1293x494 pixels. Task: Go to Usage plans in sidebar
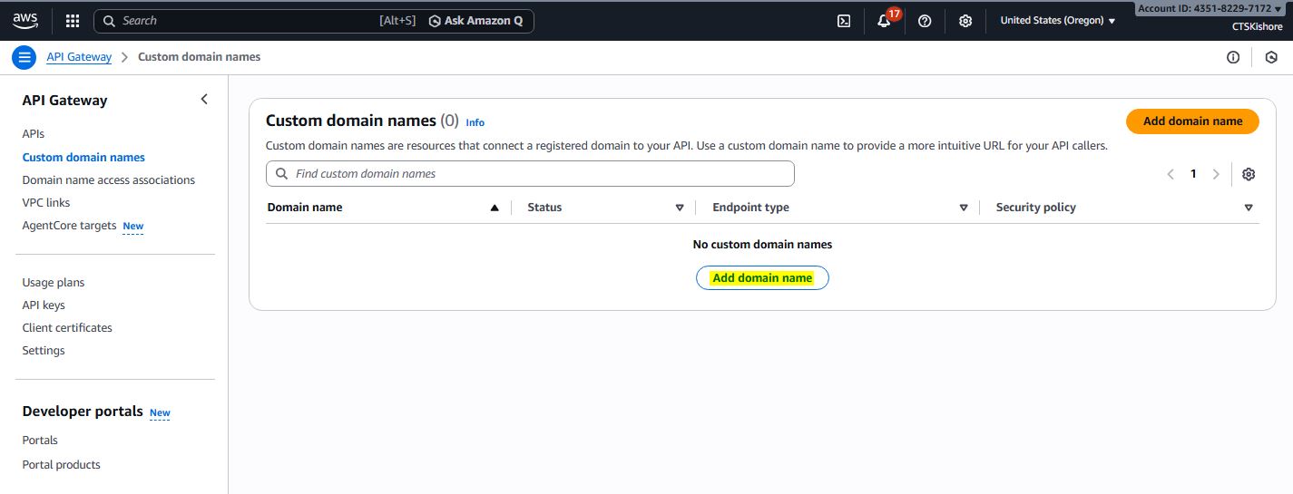54,283
